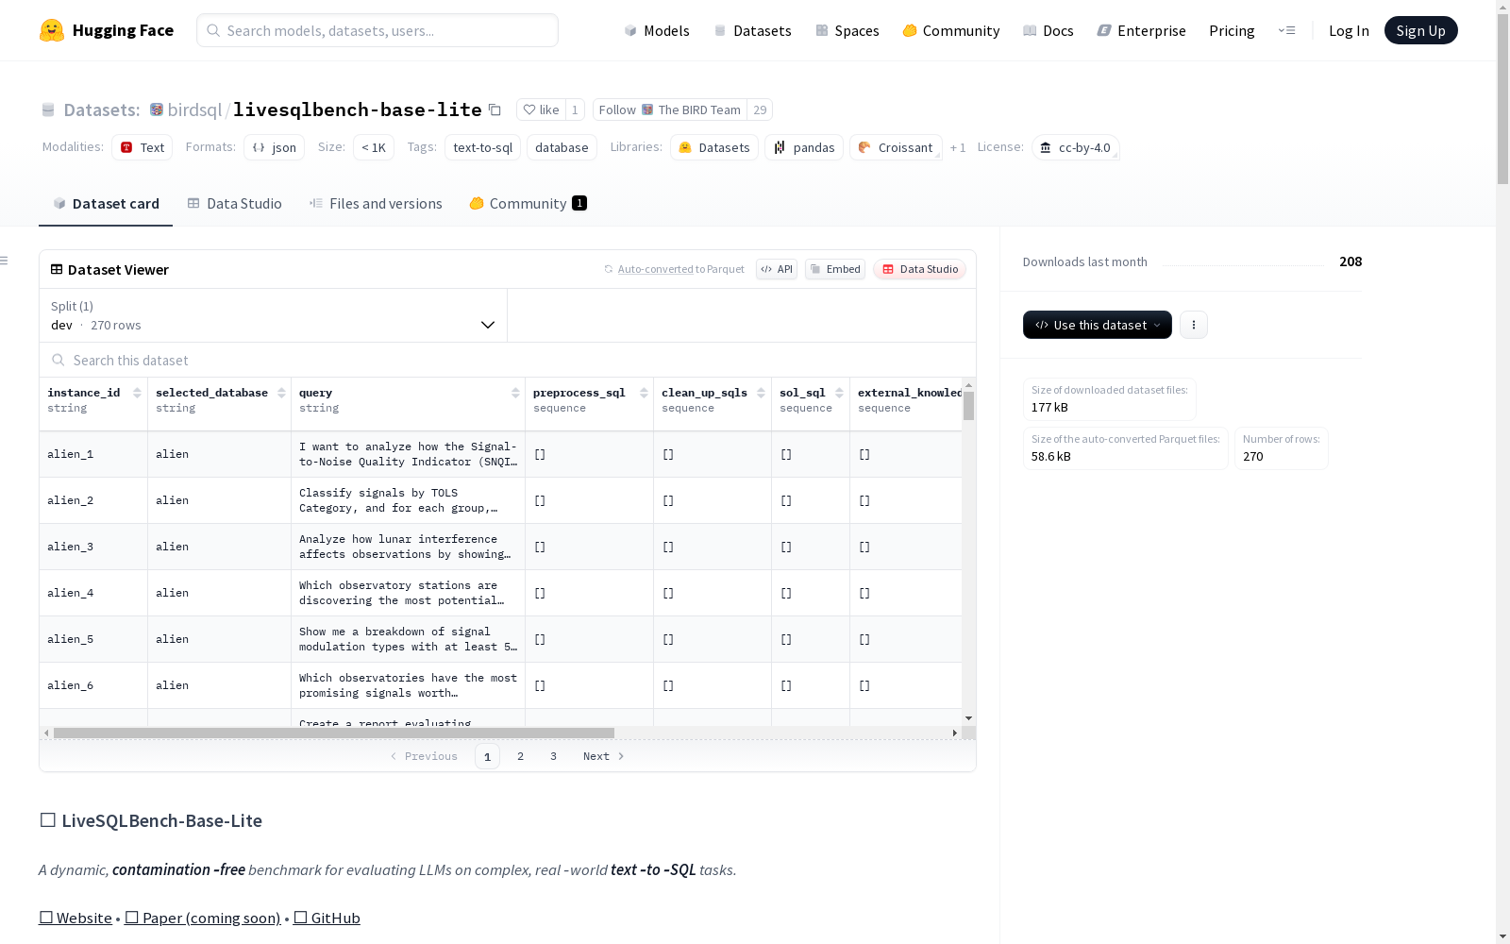Open the collapsed sidebar menu icon at left edge
Viewport: 1510px width, 944px height.
(x=5, y=261)
